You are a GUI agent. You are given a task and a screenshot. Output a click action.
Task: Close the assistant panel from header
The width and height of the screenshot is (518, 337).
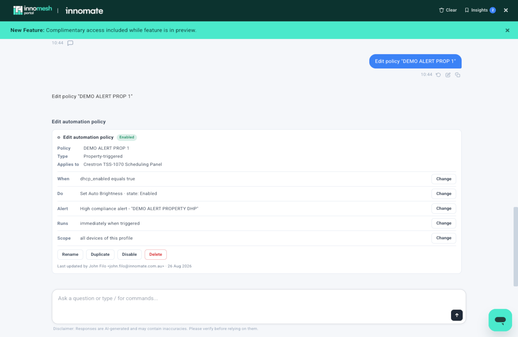click(506, 10)
